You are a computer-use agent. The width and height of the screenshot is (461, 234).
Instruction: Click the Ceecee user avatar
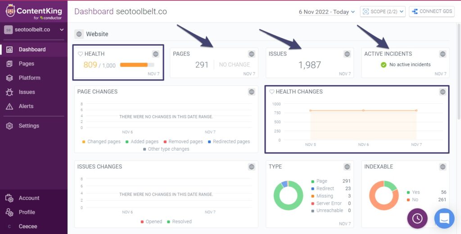(x=9, y=226)
